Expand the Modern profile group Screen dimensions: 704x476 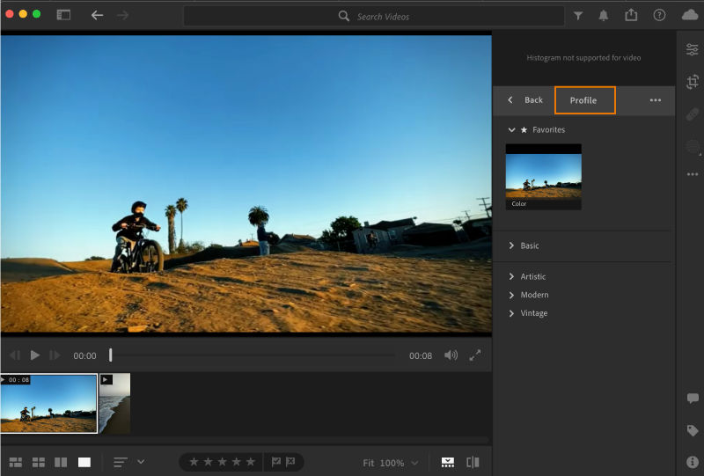tap(511, 295)
